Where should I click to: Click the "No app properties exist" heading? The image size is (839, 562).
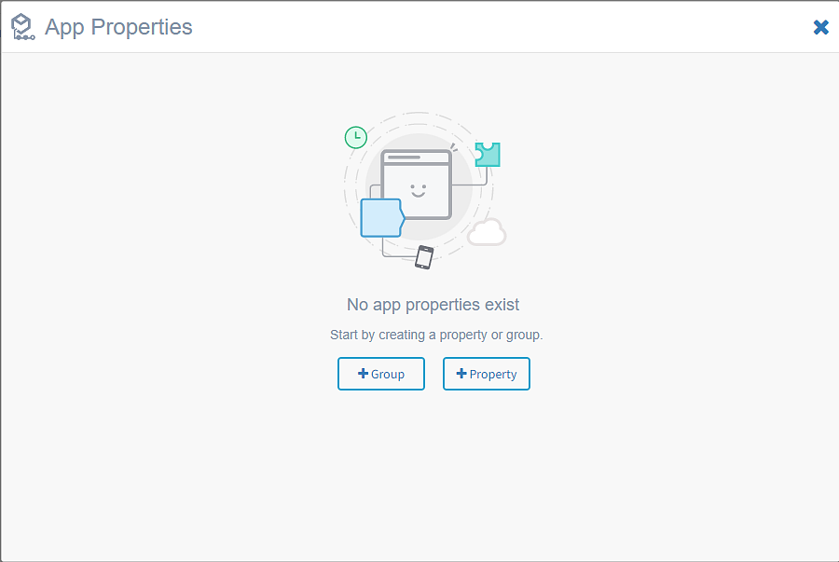433,305
